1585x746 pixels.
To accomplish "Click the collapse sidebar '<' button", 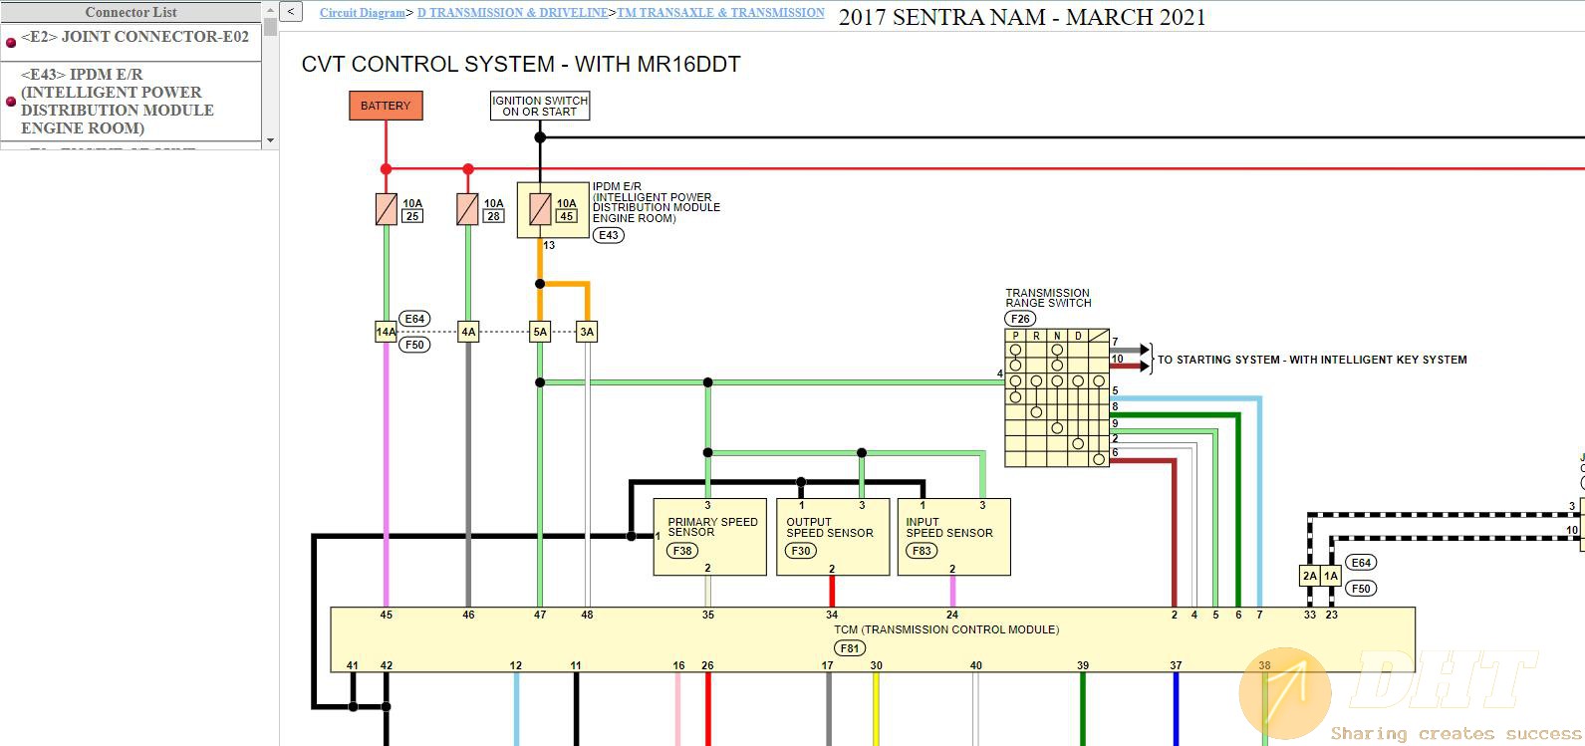I will tap(290, 12).
